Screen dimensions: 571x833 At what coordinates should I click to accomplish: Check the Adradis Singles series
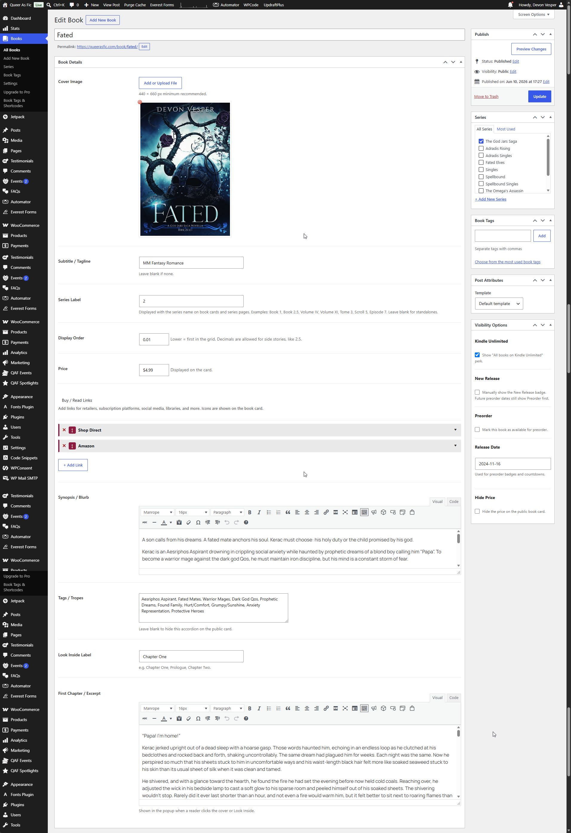[x=481, y=155]
